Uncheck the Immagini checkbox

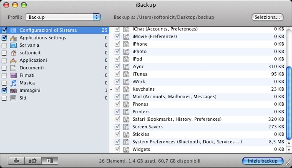[x=4, y=91]
